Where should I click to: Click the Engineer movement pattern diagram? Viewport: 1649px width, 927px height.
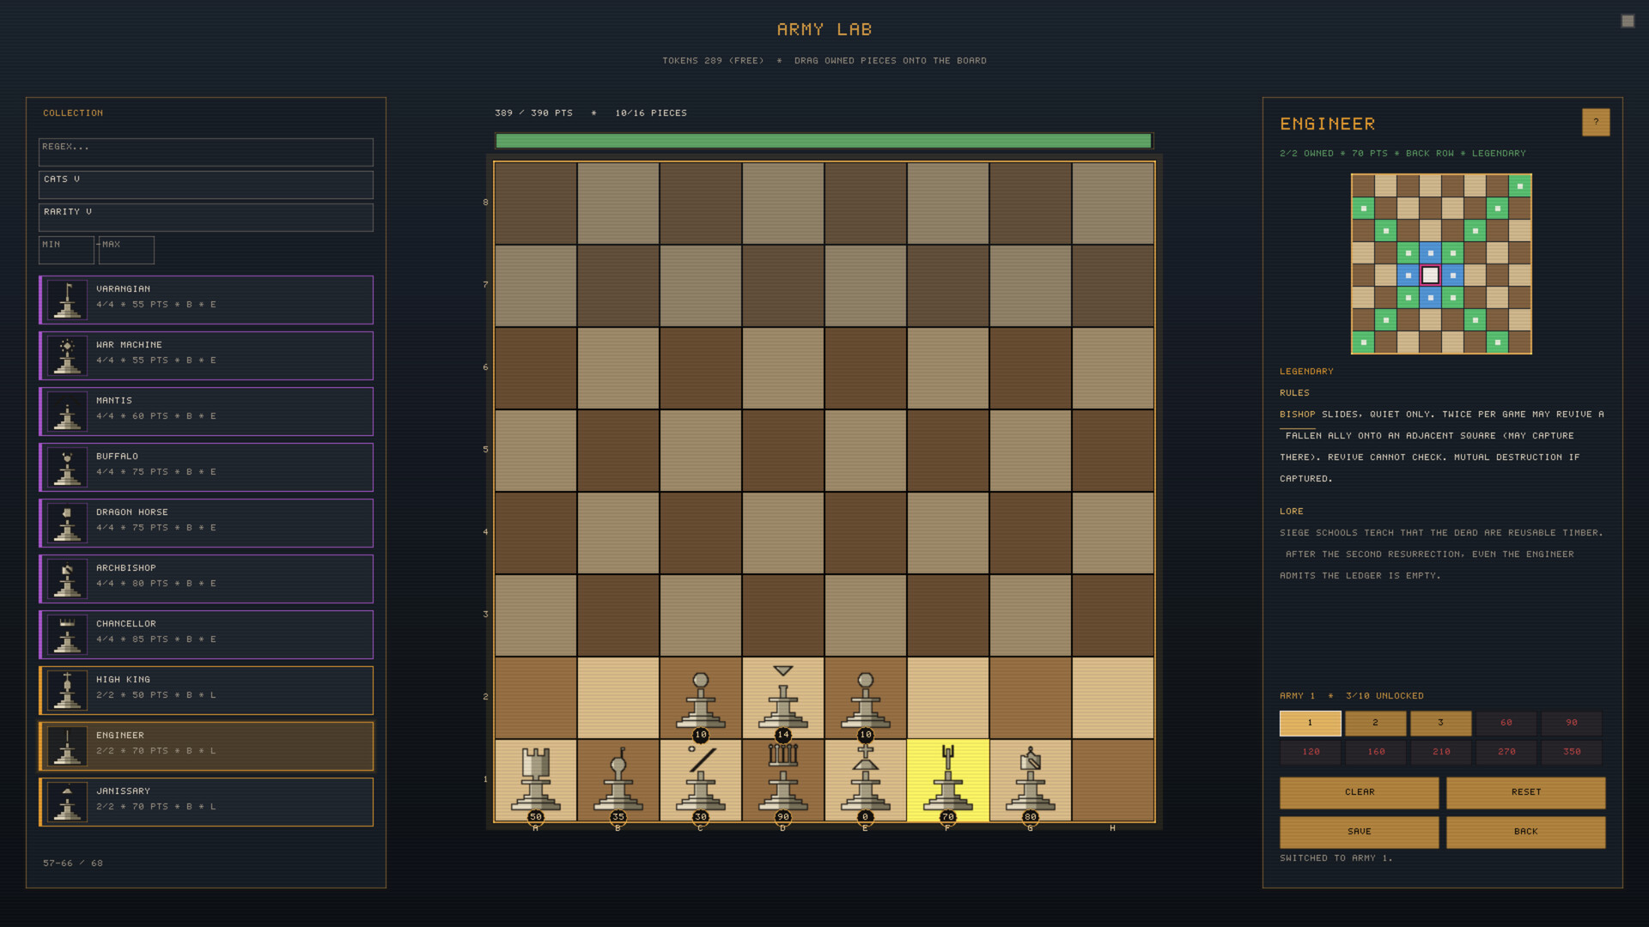1441,264
